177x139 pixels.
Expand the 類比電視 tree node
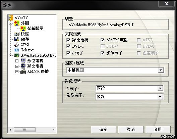pos(17,66)
